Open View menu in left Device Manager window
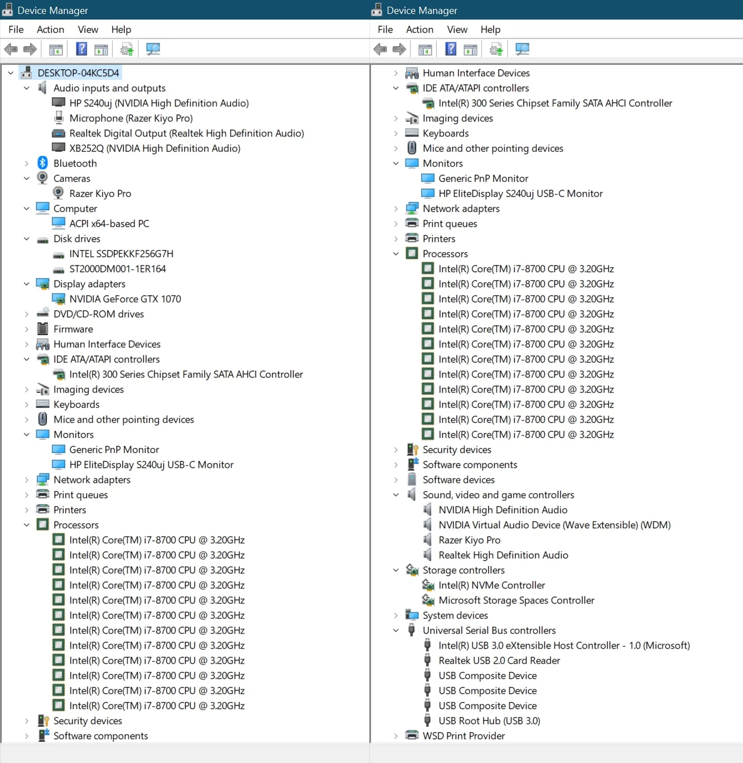 [x=88, y=29]
